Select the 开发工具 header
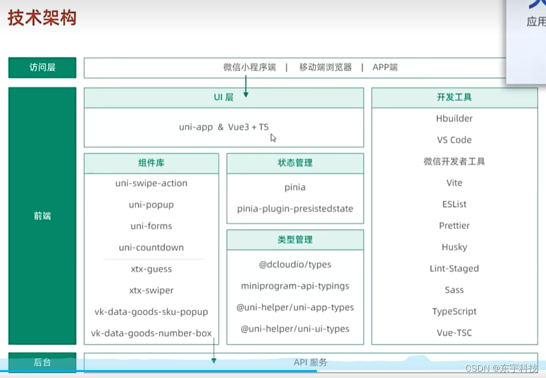Viewport: 546px width, 378px height. click(x=454, y=98)
